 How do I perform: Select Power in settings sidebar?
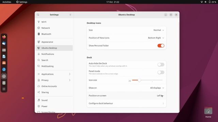pyautogui.click(x=54, y=106)
